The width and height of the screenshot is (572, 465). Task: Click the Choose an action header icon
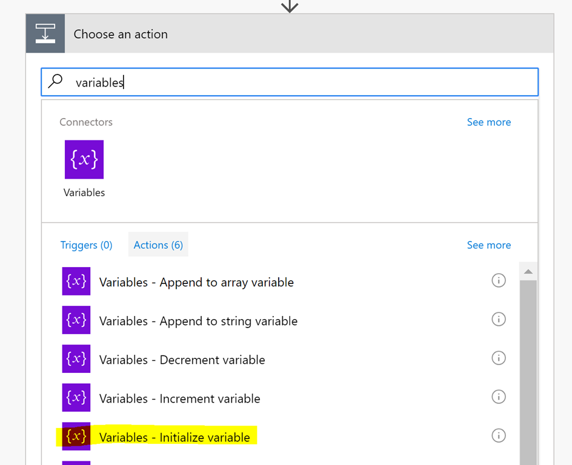click(45, 33)
